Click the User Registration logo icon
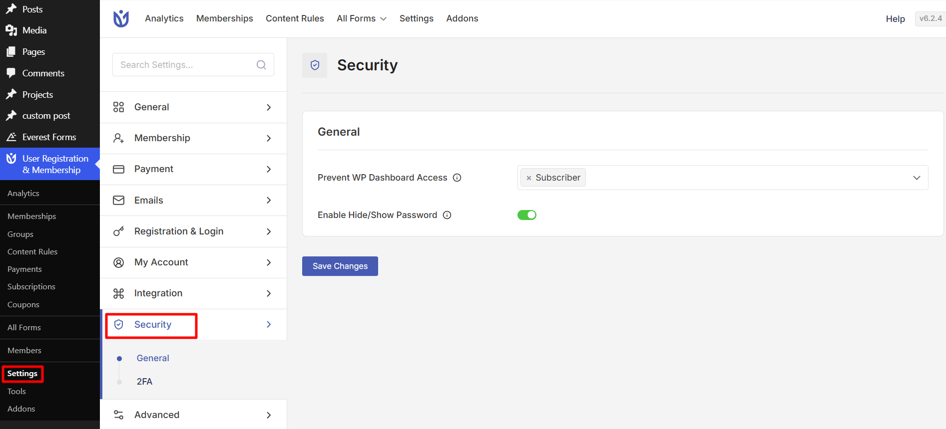 coord(121,18)
